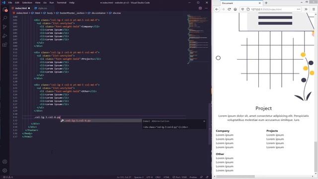Screen dimensions: 318x179
Task: Click the Other footer heading on page
Action: click(220, 154)
